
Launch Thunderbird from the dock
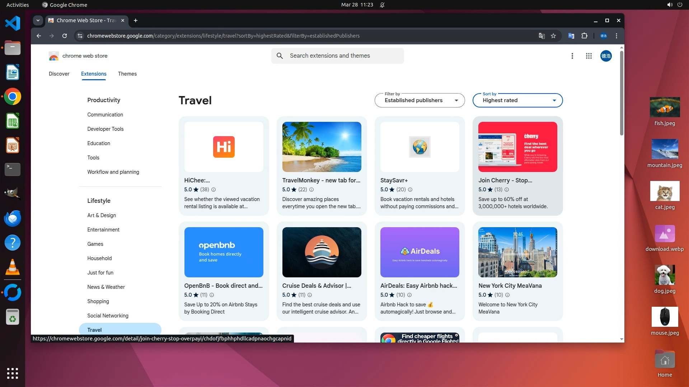13,218
